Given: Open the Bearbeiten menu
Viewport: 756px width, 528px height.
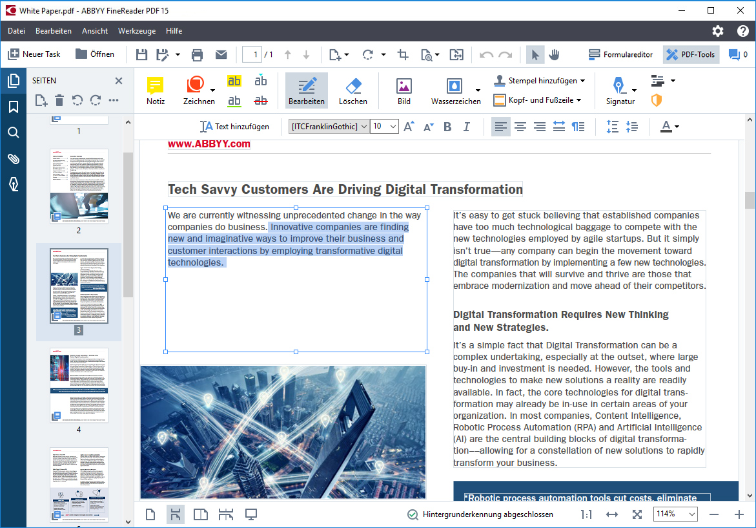Looking at the screenshot, I should tap(54, 31).
